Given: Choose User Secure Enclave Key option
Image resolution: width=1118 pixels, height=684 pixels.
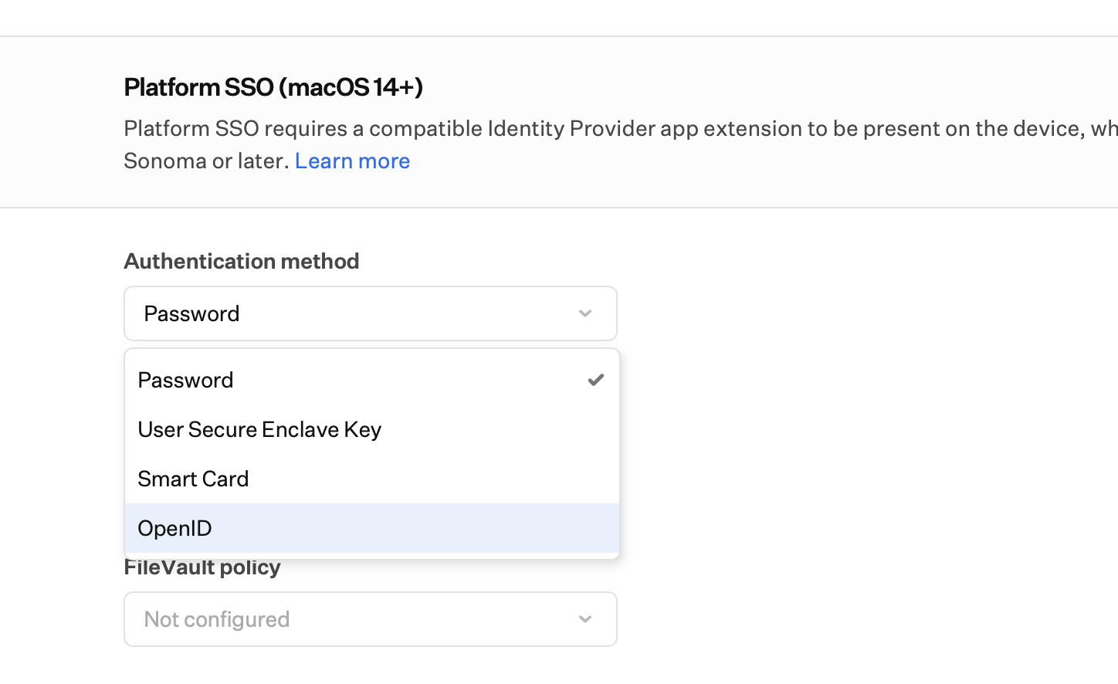Looking at the screenshot, I should click(371, 429).
